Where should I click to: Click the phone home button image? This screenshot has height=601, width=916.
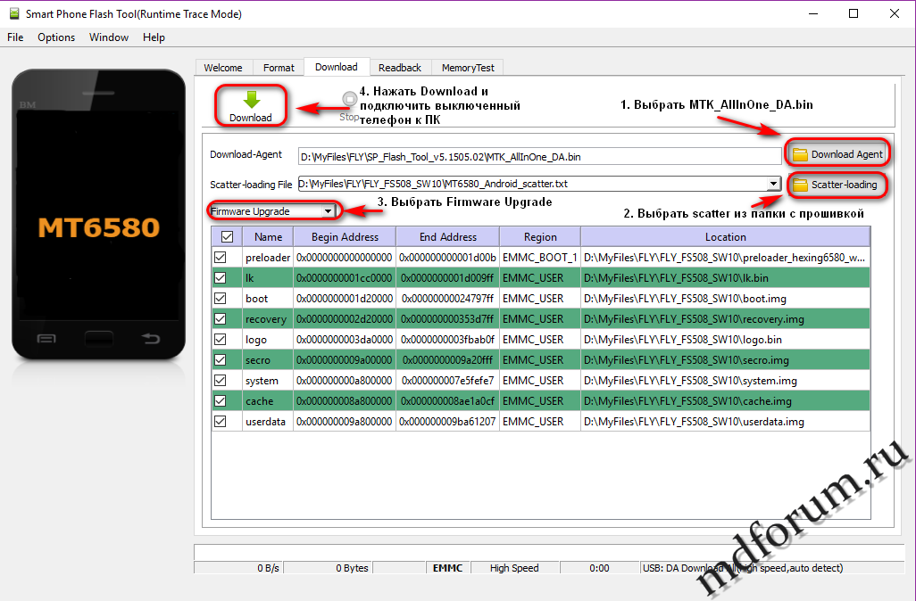tap(99, 338)
